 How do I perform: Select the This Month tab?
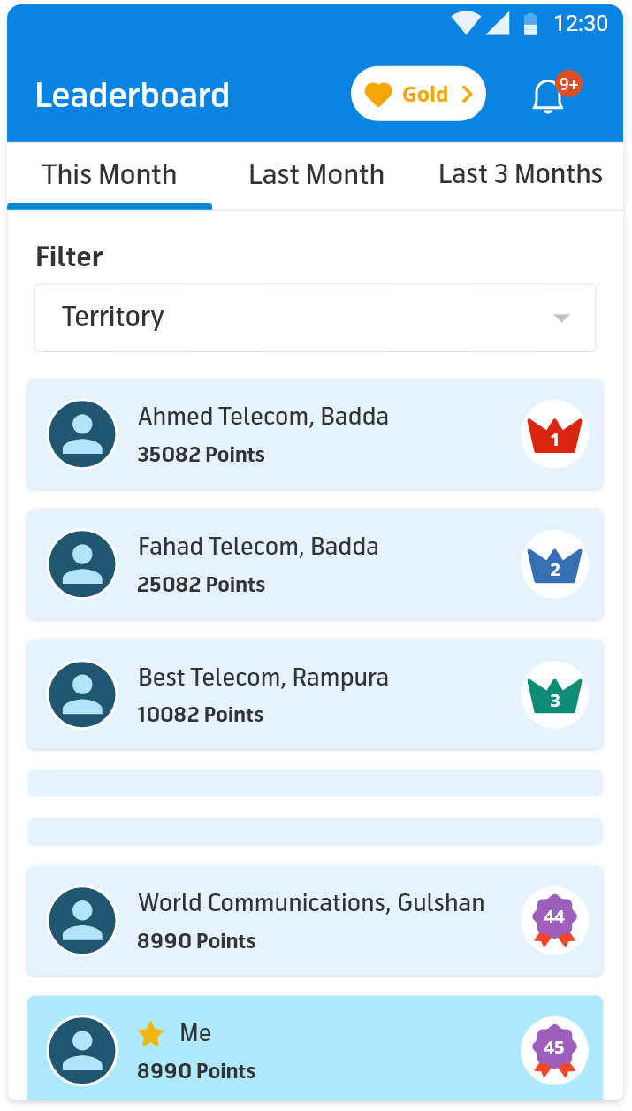(x=110, y=174)
